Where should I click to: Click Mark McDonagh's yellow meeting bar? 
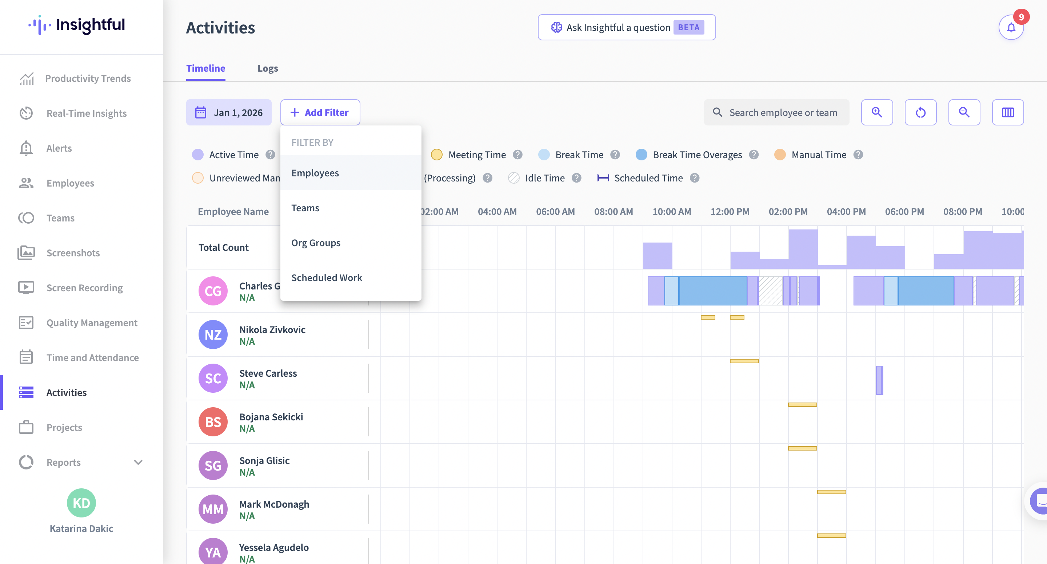pyautogui.click(x=831, y=492)
